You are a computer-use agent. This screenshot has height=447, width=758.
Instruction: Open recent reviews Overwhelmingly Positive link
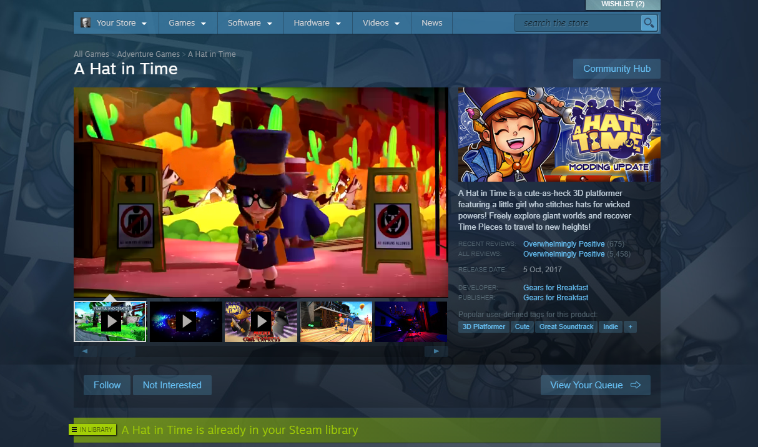point(564,244)
